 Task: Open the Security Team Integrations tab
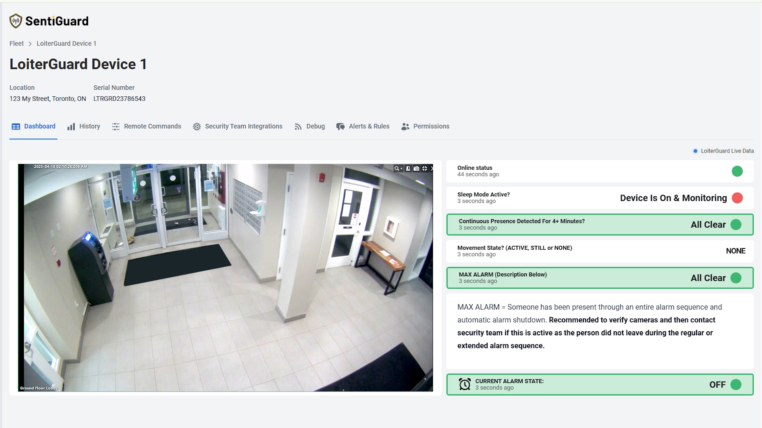click(x=238, y=126)
